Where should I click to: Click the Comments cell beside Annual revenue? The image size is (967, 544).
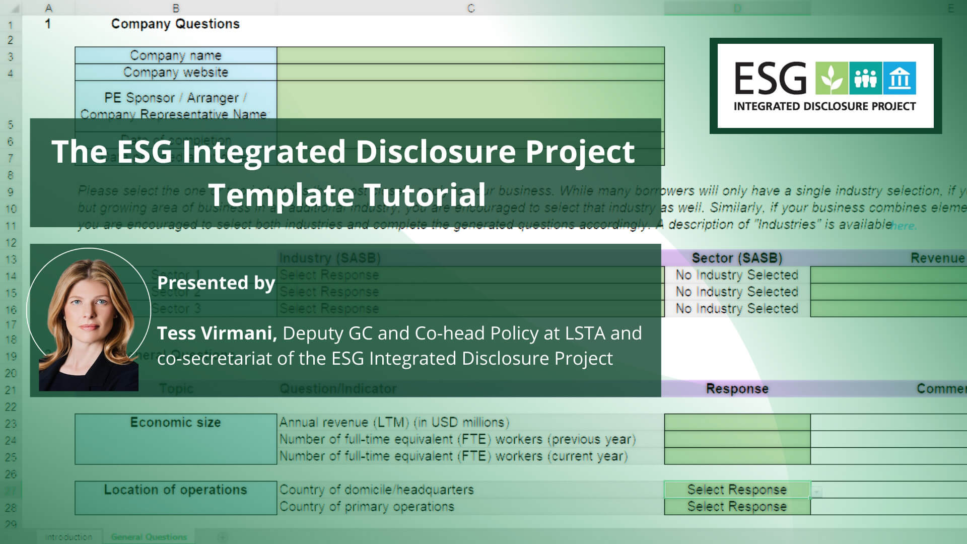click(889, 422)
